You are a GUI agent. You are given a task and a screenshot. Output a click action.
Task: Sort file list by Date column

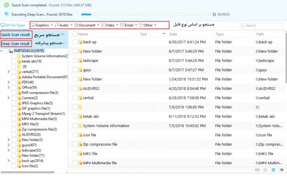[x=173, y=34]
